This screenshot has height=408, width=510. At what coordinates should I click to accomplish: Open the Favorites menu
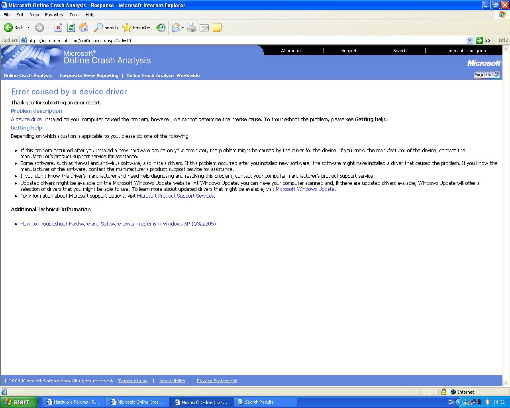54,15
